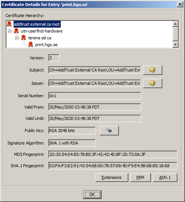Click the Serial Number field
The height and width of the screenshot is (202, 185).
(95, 96)
